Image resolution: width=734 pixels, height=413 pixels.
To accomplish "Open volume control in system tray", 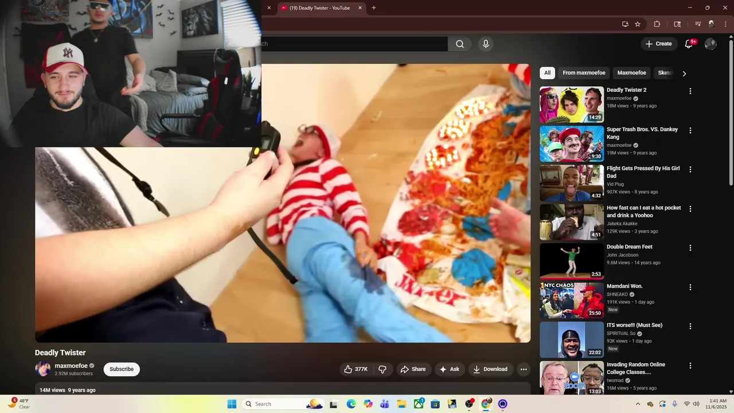I will point(696,404).
